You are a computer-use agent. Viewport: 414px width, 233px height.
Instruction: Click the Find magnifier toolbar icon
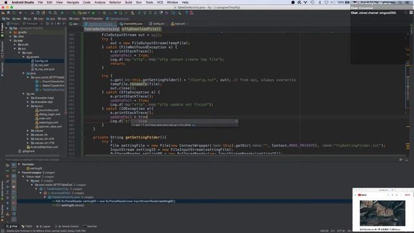[x=50, y=13]
